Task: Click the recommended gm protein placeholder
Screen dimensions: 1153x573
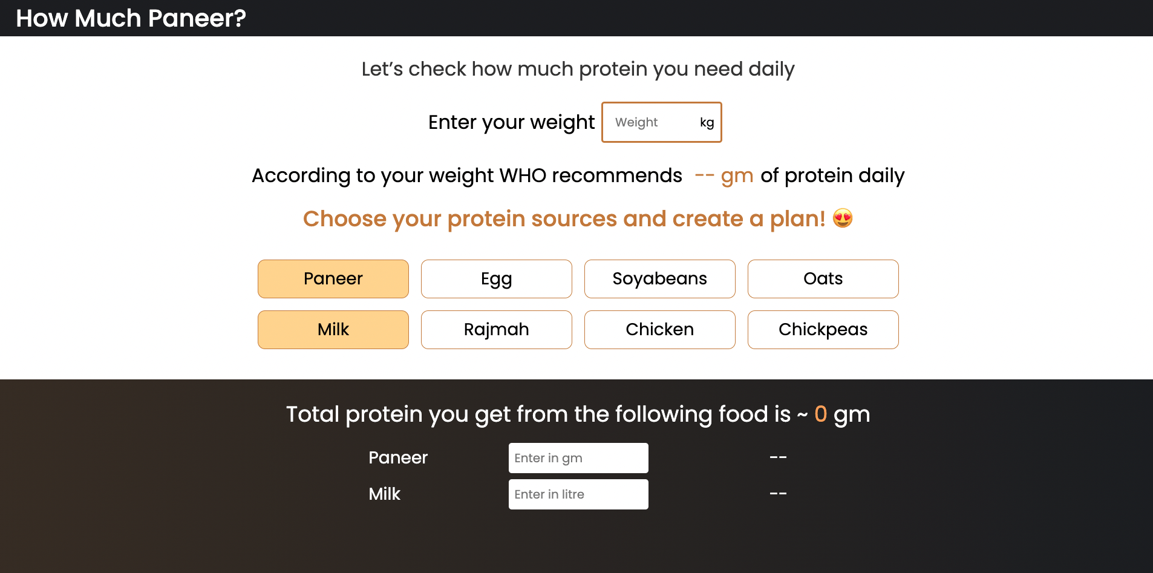Action: [x=723, y=175]
